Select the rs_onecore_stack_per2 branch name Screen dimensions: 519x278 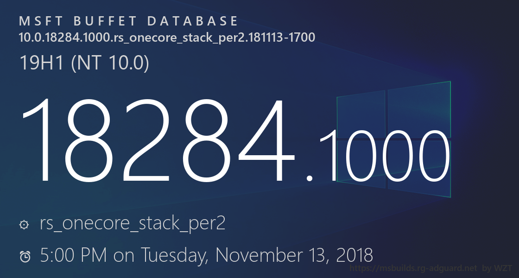(x=133, y=224)
